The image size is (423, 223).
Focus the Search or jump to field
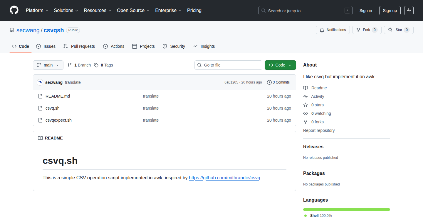[x=305, y=11]
